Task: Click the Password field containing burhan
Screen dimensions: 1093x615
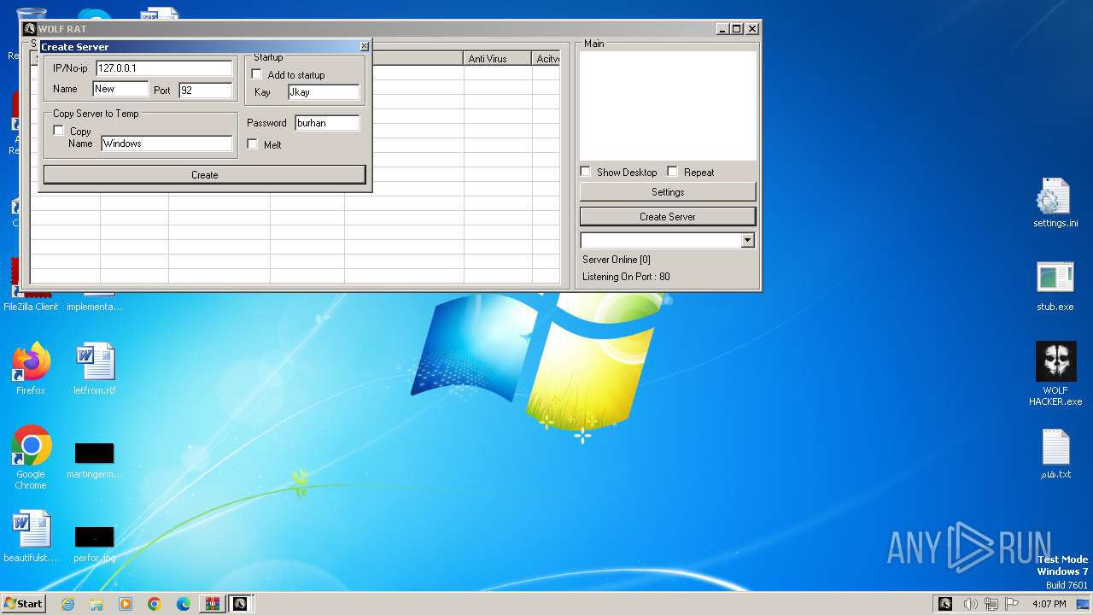Action: tap(327, 123)
